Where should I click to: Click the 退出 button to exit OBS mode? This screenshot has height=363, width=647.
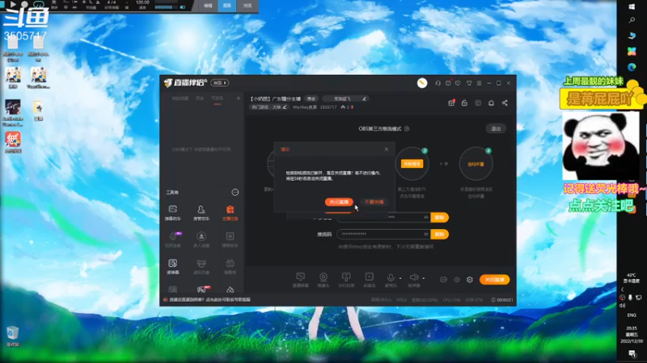click(x=496, y=129)
